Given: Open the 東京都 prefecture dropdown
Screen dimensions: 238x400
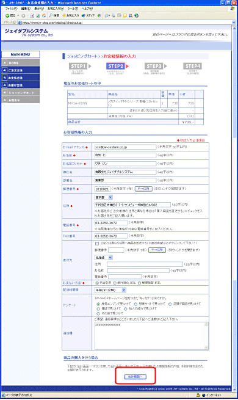Looking at the screenshot, I should (x=104, y=197).
